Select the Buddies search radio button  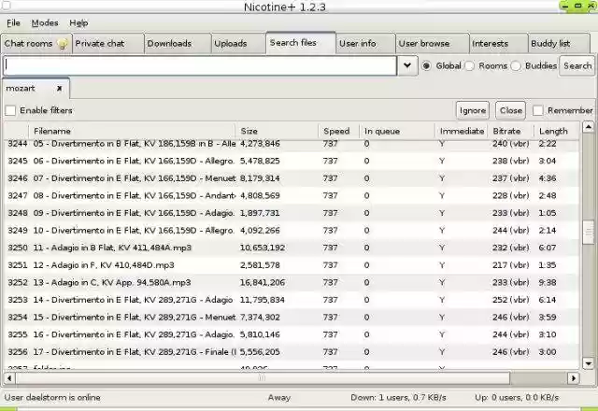[516, 66]
